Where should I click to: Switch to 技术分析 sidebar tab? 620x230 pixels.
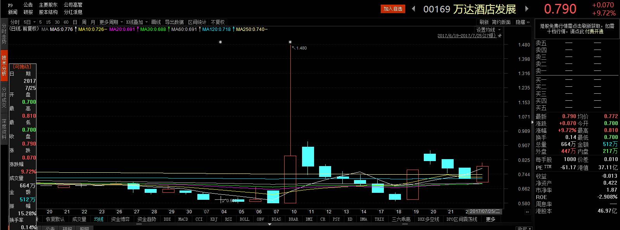4,65
